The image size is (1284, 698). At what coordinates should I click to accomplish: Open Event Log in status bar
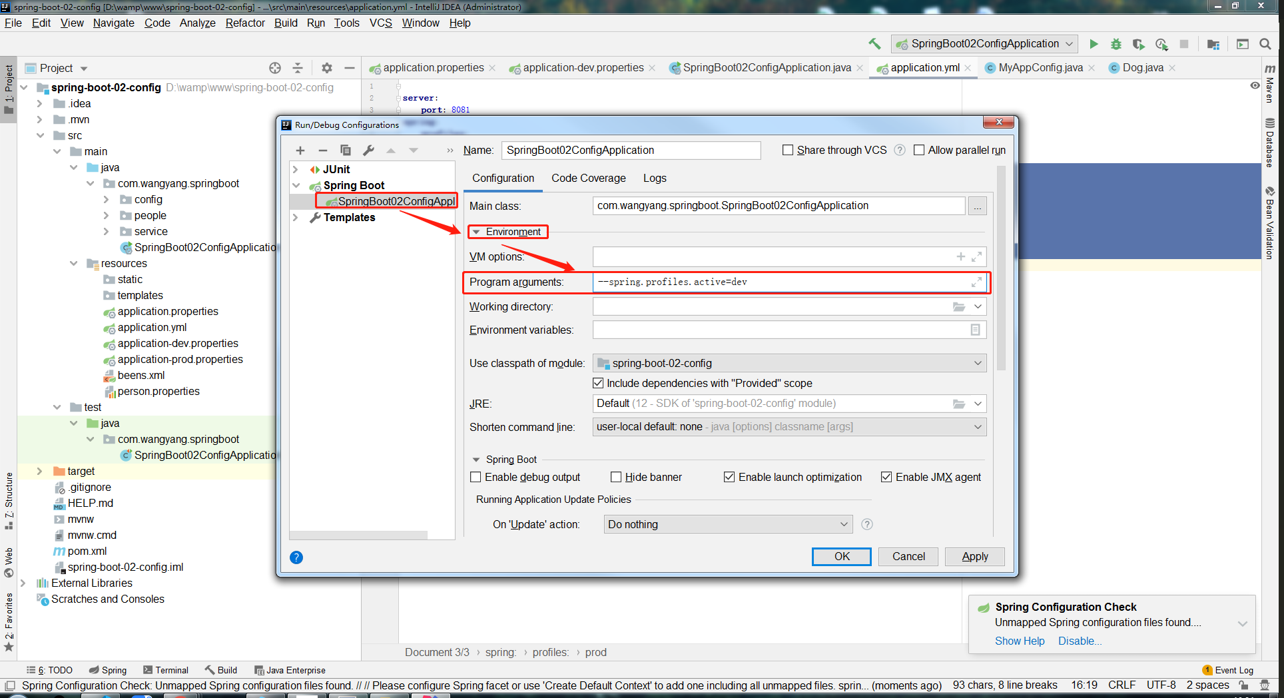[1228, 670]
